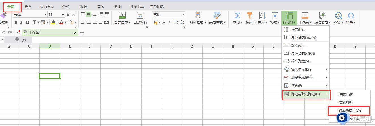Viewport: 375px width, 126px height.
Task: Toggle the highlighted middle vertical alignment
Action: 89,14
